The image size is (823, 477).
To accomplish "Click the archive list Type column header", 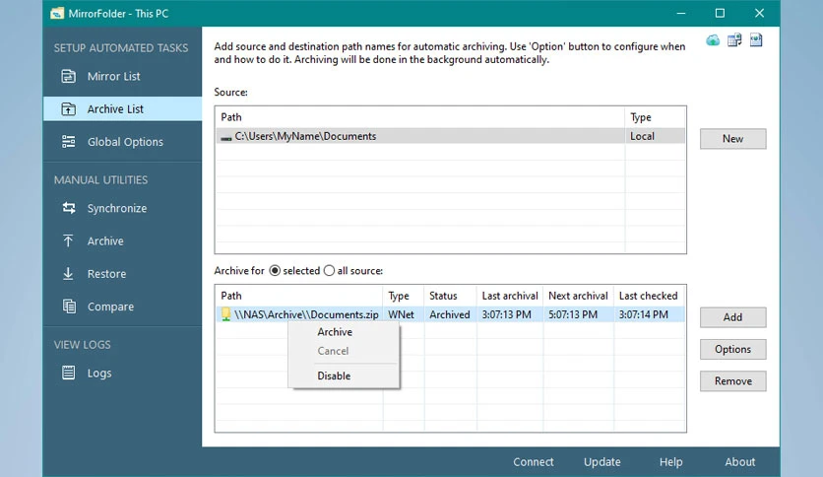I will [404, 296].
